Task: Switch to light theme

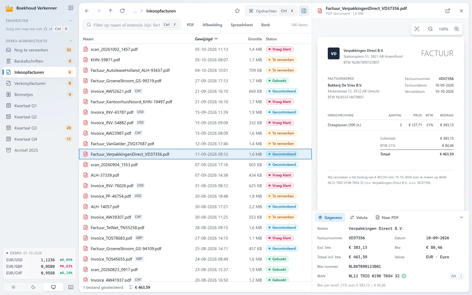Action: (13, 287)
